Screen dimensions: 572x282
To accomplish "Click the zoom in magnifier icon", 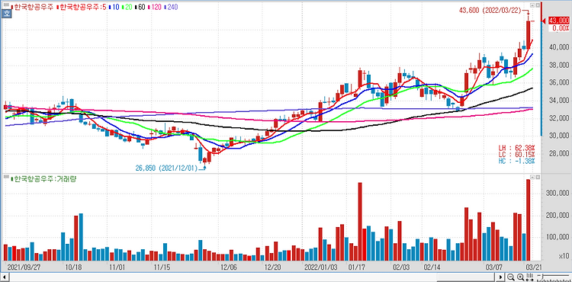I will coord(521,277).
